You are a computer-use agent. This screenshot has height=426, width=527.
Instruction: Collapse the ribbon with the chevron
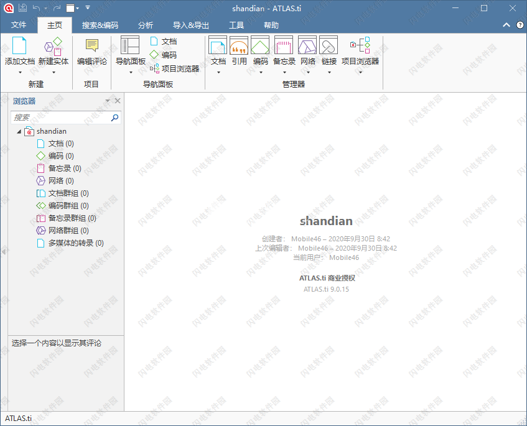tap(506, 25)
